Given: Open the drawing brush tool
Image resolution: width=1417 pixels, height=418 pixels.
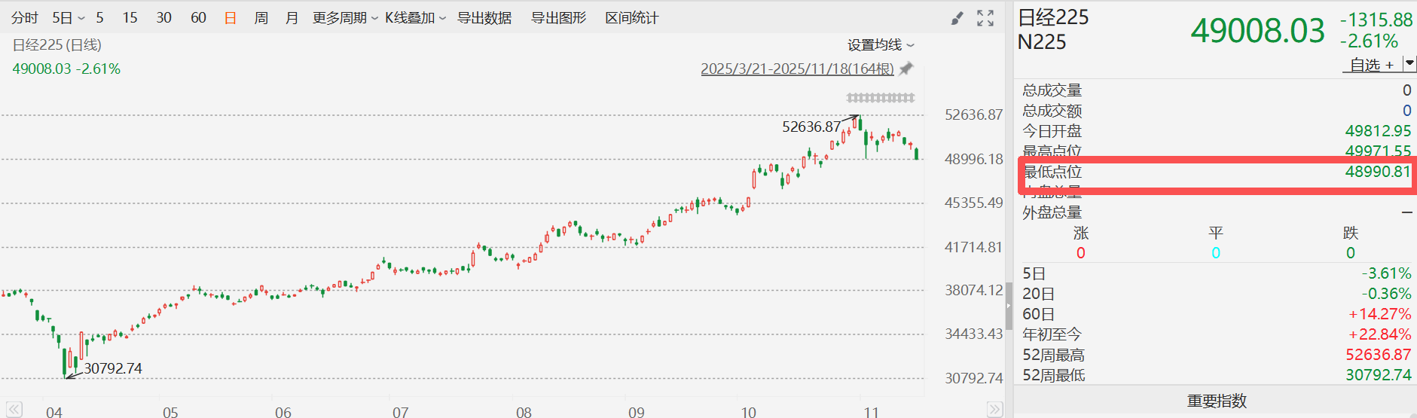Looking at the screenshot, I should coord(957,18).
